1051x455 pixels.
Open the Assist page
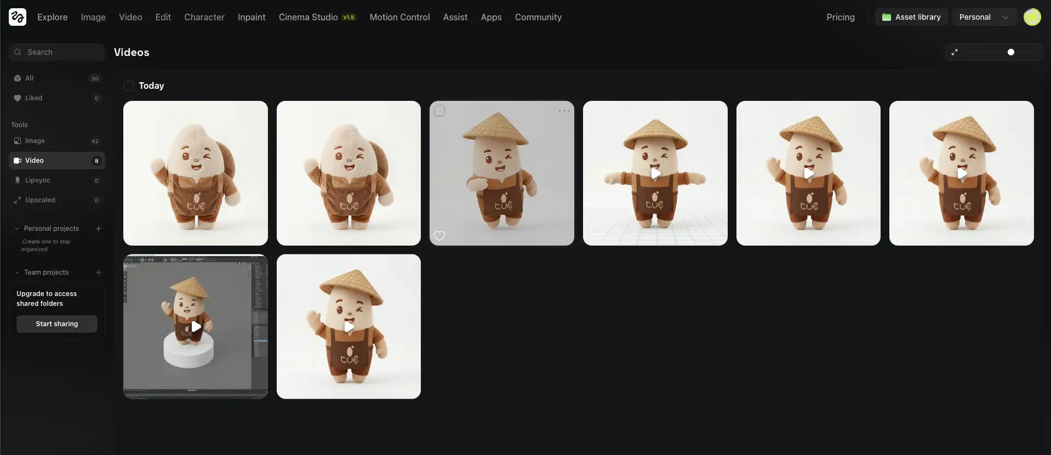click(x=455, y=17)
